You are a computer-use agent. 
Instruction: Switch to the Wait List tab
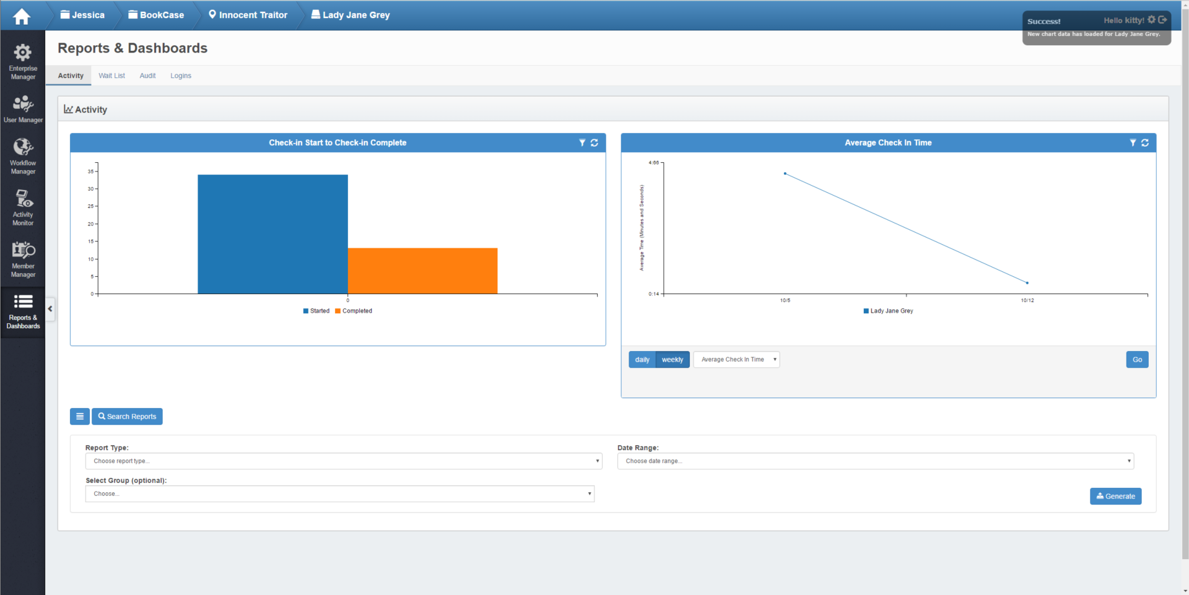tap(111, 76)
